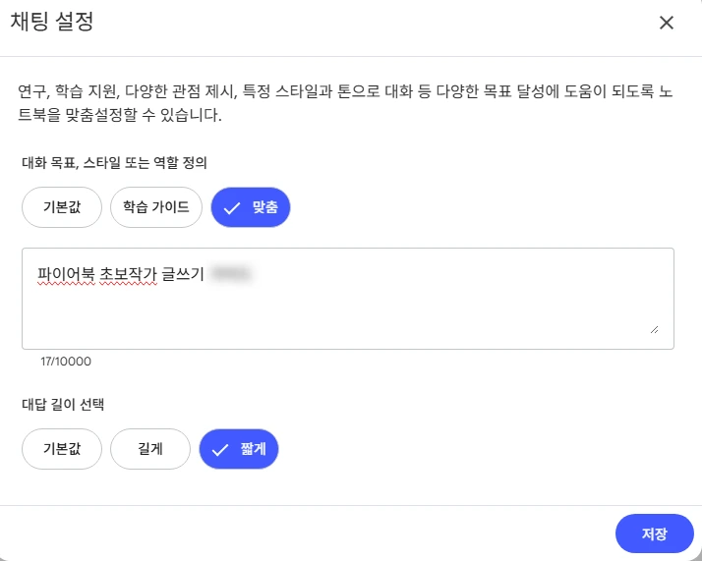Click the checkmark icon inside 짧게 chip

point(220,450)
